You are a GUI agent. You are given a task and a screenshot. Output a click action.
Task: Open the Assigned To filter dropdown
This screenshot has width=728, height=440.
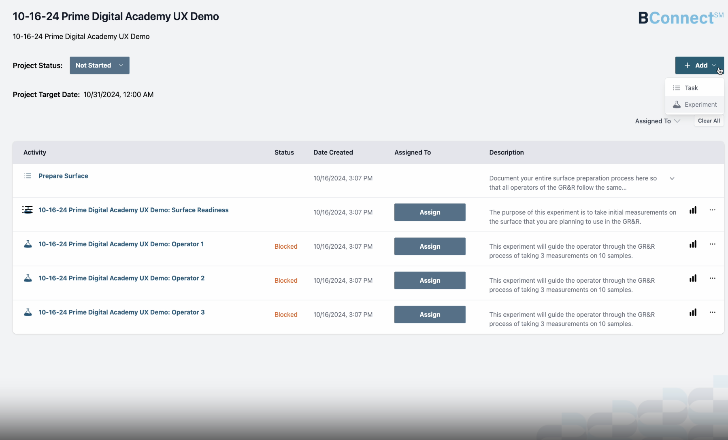point(657,121)
